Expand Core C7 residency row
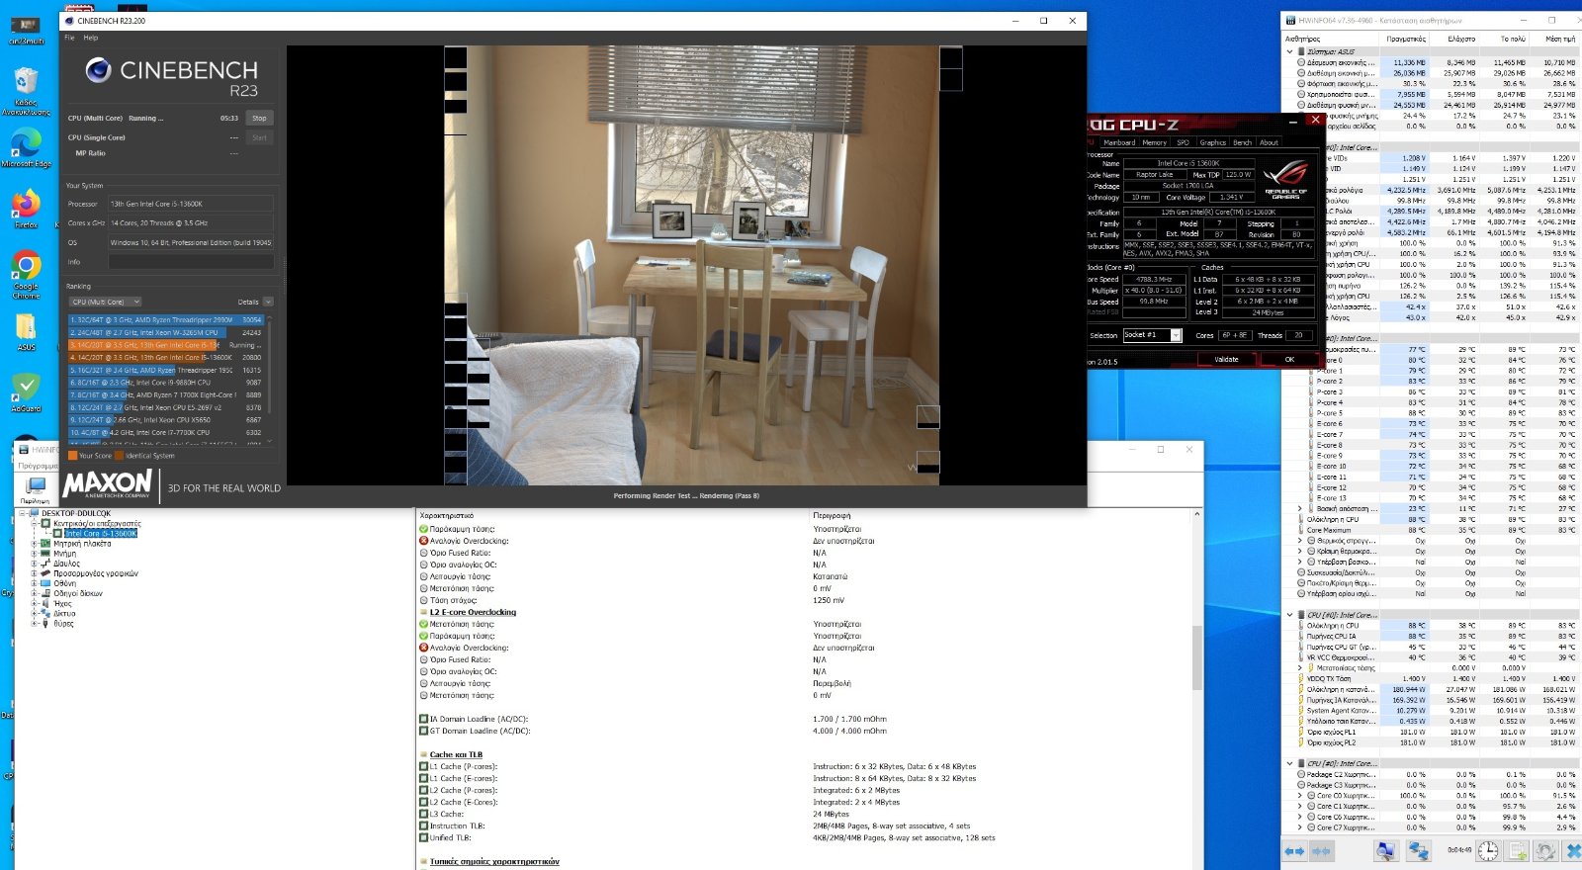Screen dimensions: 1582x870 tap(1300, 827)
